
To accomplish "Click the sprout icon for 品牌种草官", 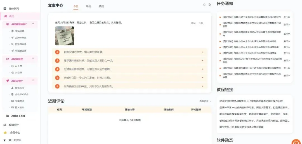I will [x=13, y=38].
